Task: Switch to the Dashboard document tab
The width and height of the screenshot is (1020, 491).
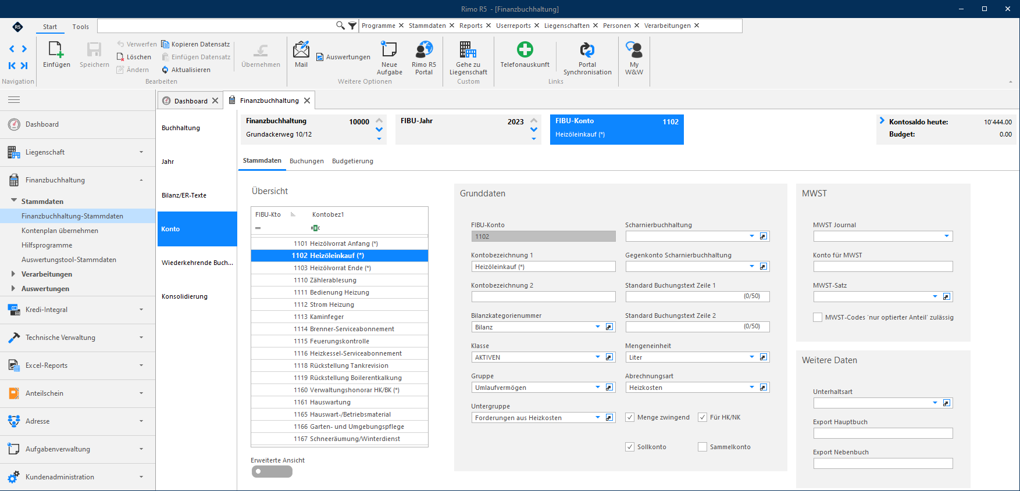Action: 191,101
